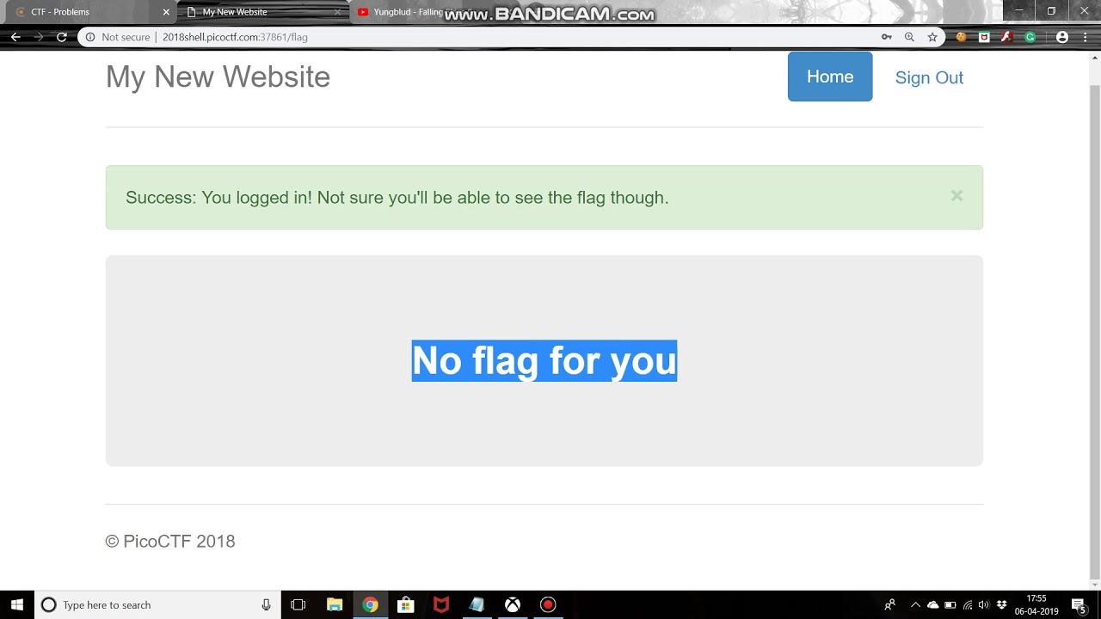This screenshot has height=619, width=1101.
Task: Click the 'No flag for you' text
Action: tap(544, 360)
